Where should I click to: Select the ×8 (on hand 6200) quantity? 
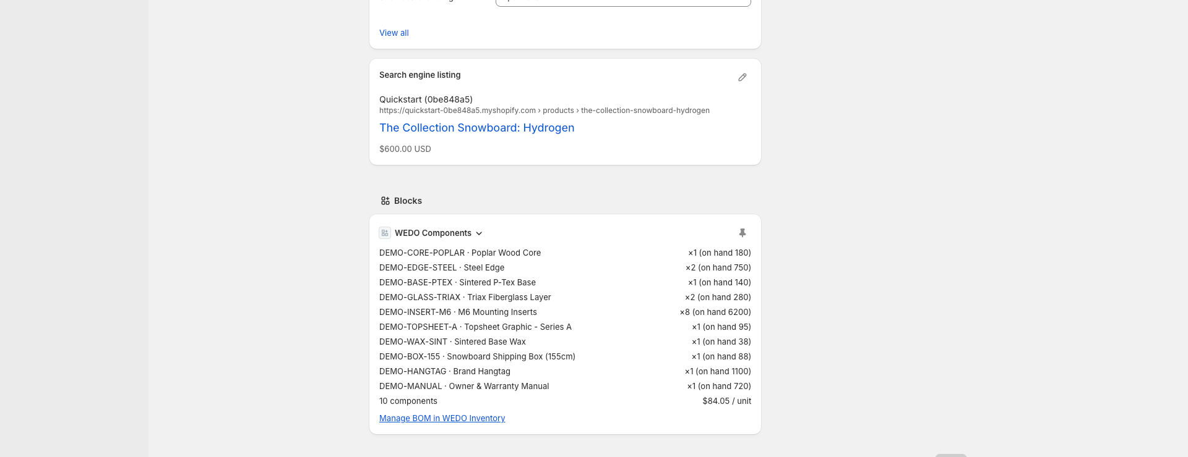715,312
